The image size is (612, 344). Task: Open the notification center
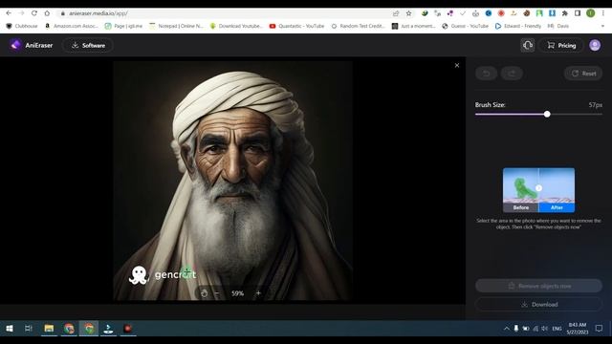(599, 329)
